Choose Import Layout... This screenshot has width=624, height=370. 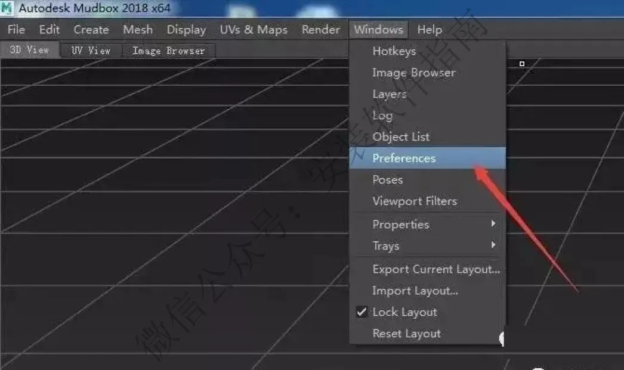point(427,291)
